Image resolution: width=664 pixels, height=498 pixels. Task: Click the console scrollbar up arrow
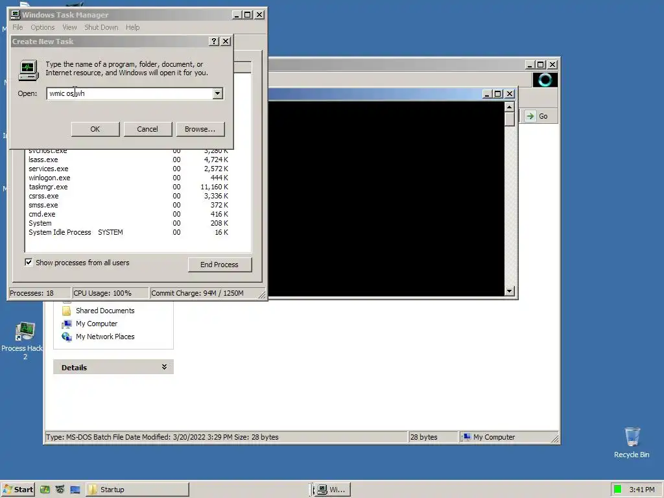tap(510, 107)
